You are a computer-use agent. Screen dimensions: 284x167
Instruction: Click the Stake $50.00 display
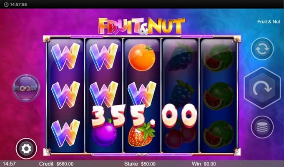[140, 164]
